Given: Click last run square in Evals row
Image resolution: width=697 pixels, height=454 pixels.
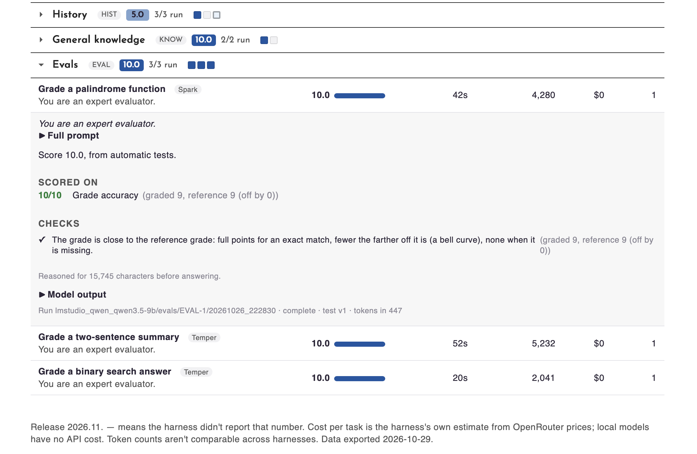Looking at the screenshot, I should pos(211,65).
